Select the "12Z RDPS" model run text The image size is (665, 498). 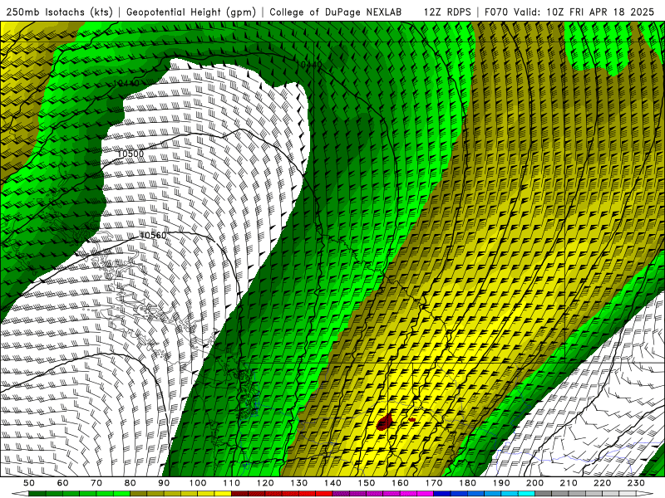pyautogui.click(x=447, y=12)
